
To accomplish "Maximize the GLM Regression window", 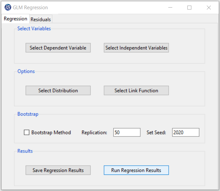I will [x=189, y=8].
